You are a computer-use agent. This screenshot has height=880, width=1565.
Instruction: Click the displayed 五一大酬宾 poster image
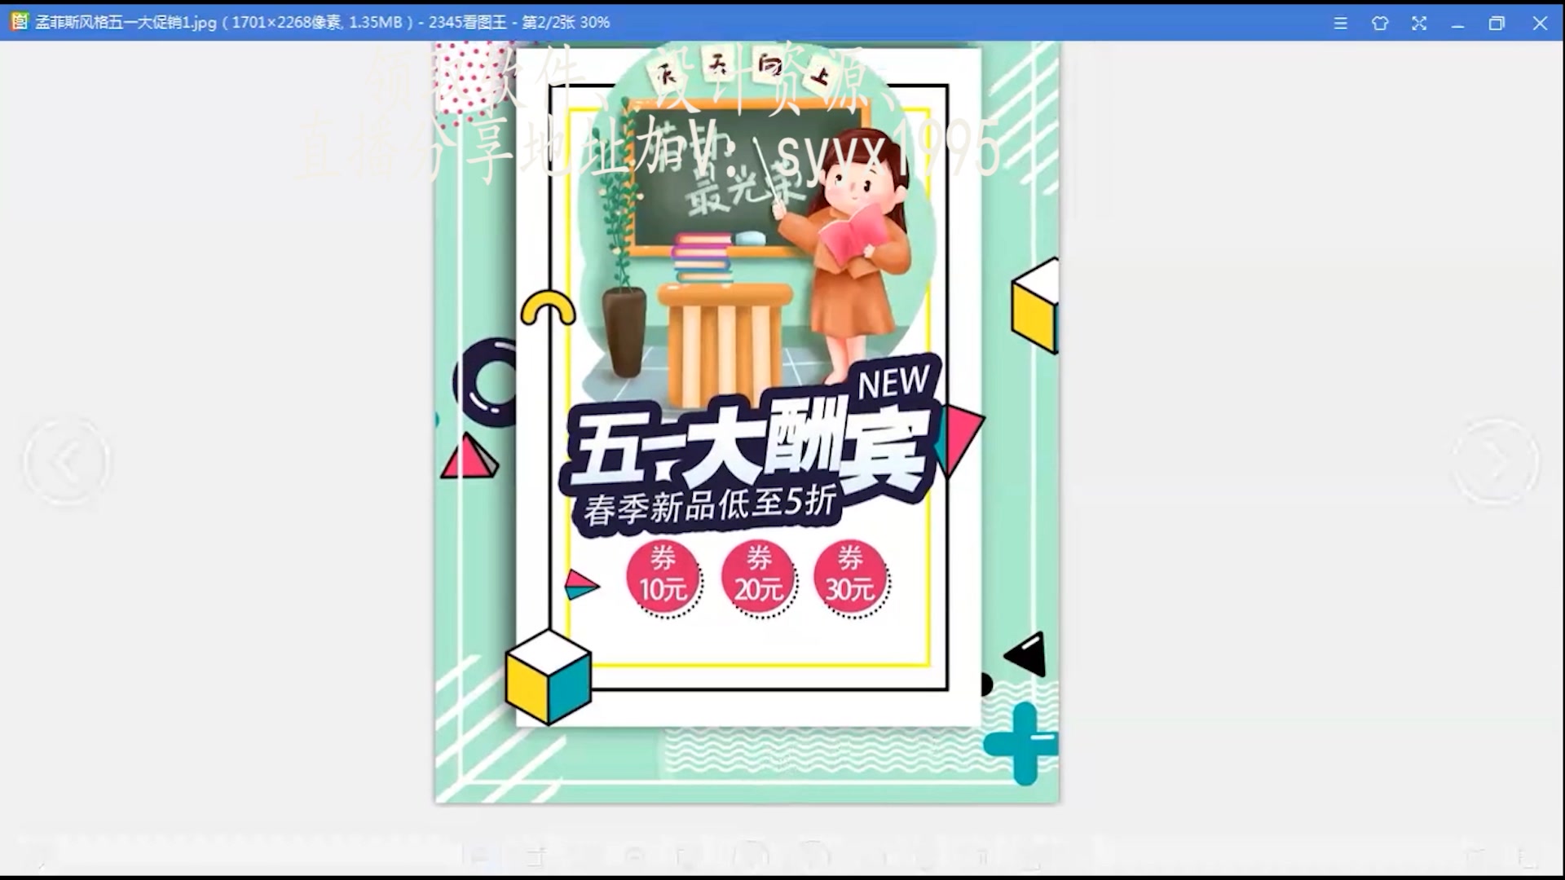(x=747, y=422)
